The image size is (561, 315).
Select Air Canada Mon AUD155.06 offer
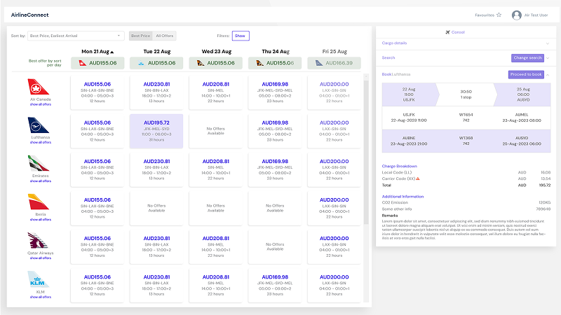tap(97, 92)
